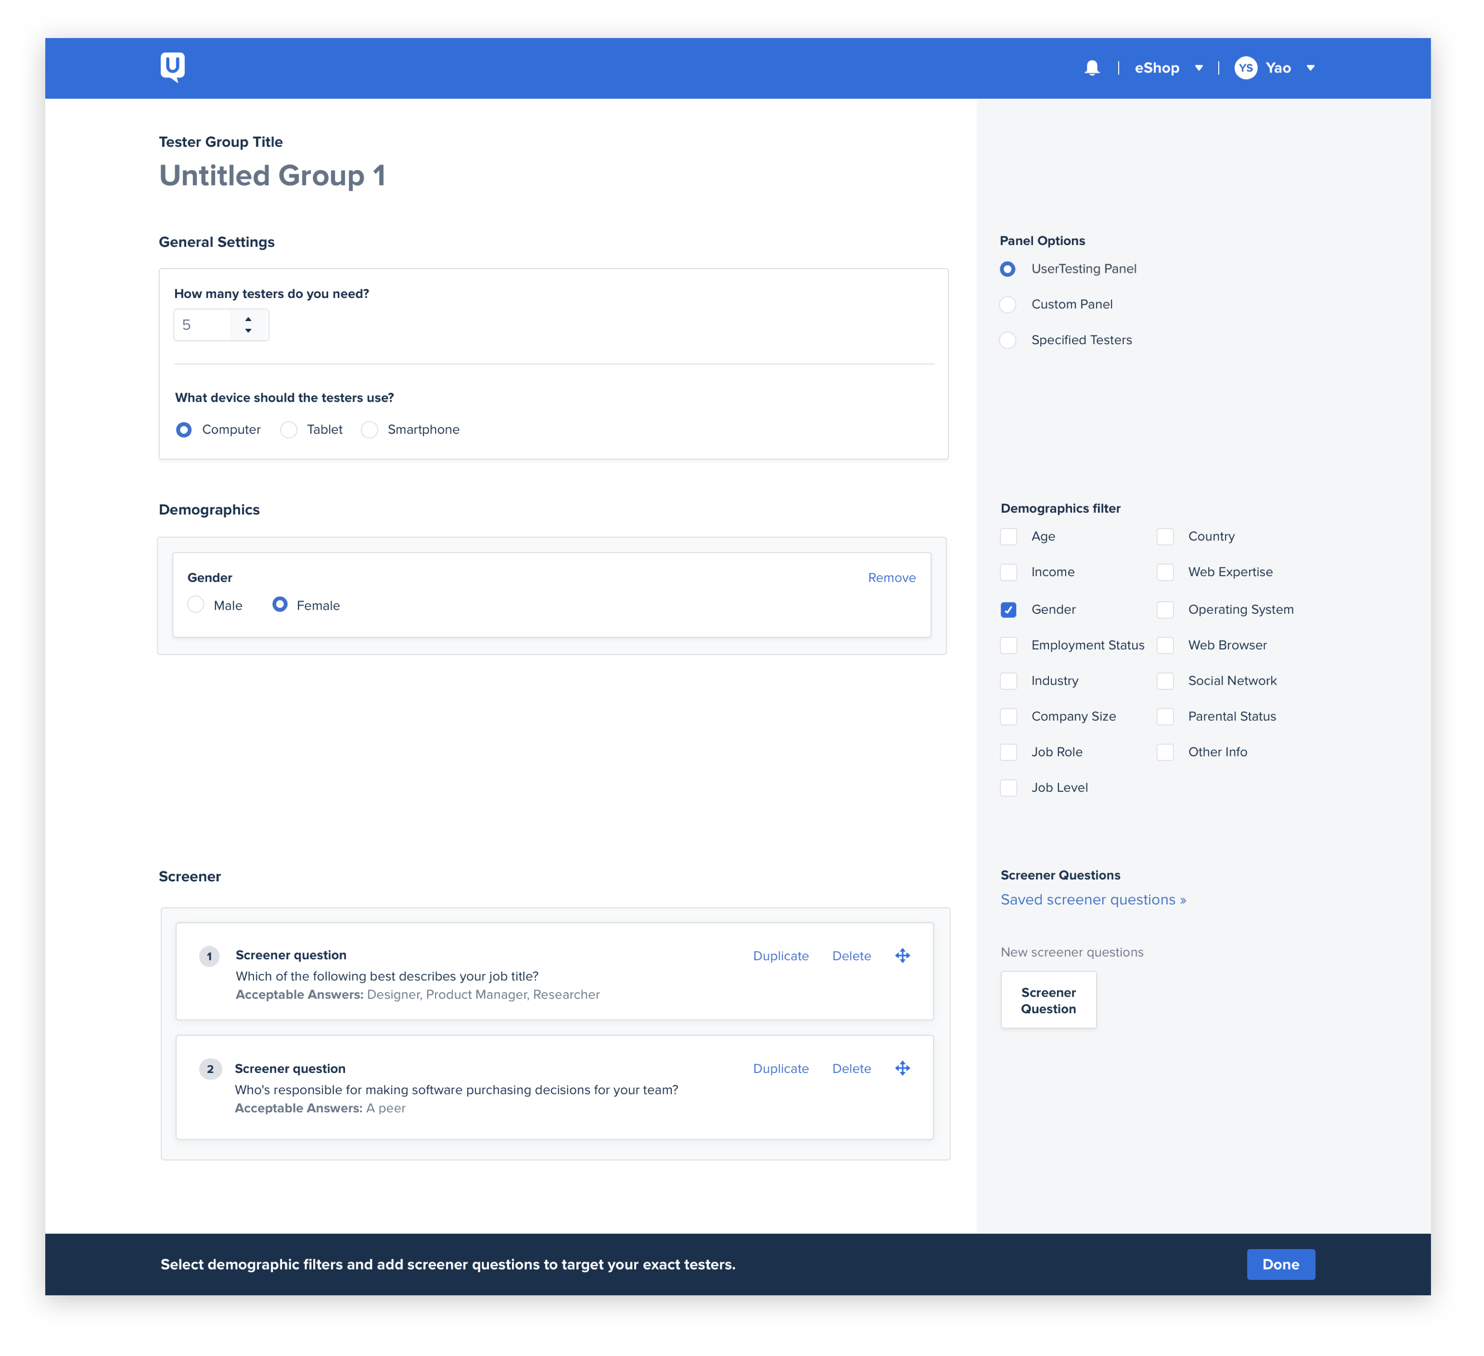Select the Smartphone device option
This screenshot has height=1356, width=1484.
point(369,429)
